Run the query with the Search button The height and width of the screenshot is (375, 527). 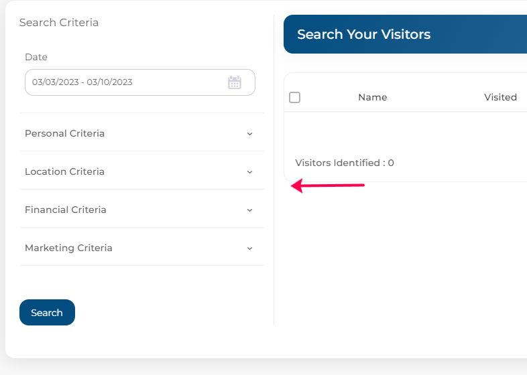click(47, 313)
